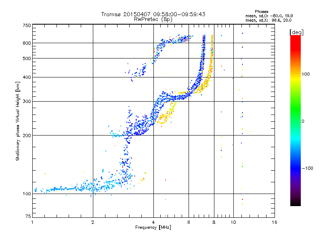
Task: Click the y-axis tick label '400'
Action: click(x=27, y=77)
